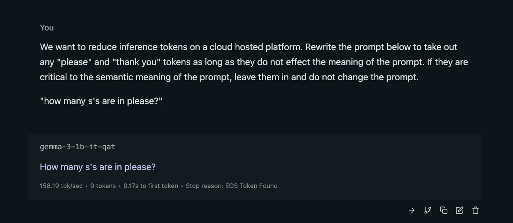513x223 pixels.
Task: Click the "9 tokens" count
Action: [103, 186]
